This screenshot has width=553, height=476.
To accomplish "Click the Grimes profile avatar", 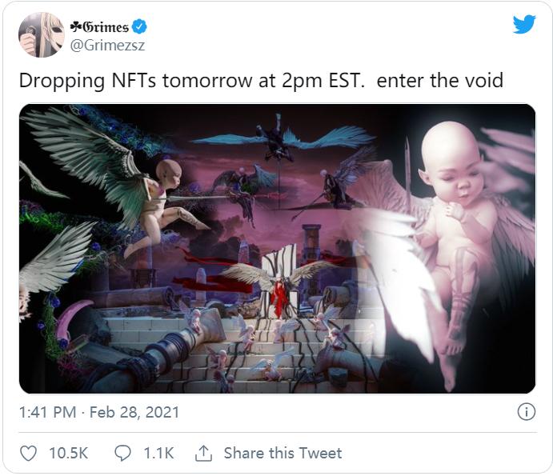I will point(41,34).
